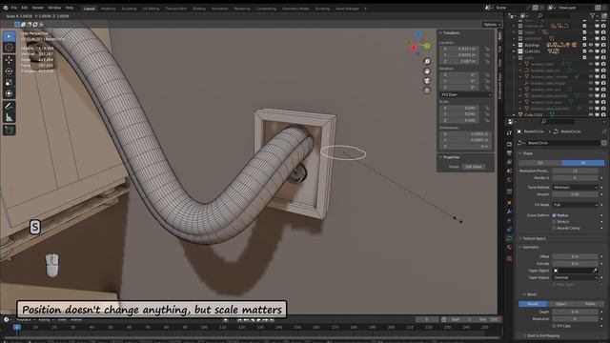Select the Measure tool
The height and width of the screenshot is (343, 610).
[x=9, y=117]
